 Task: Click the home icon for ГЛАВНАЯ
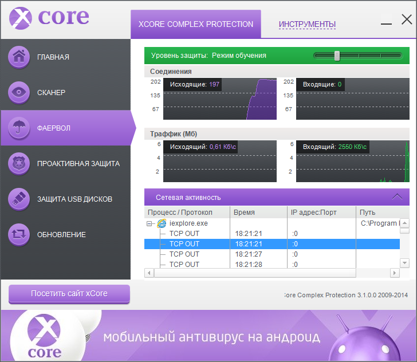(19, 57)
